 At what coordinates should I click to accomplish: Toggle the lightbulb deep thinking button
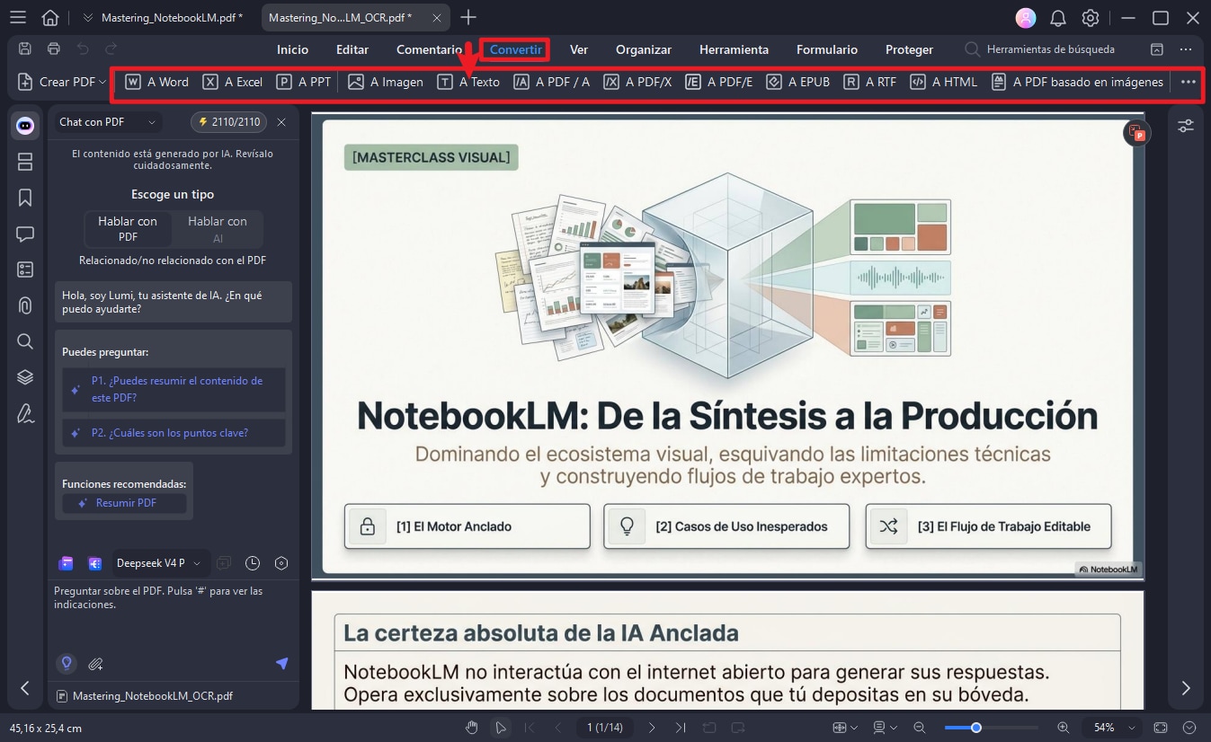66,663
